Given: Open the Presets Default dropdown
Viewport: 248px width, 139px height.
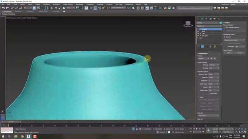Looking at the screenshot, I should pyautogui.click(x=203, y=58).
